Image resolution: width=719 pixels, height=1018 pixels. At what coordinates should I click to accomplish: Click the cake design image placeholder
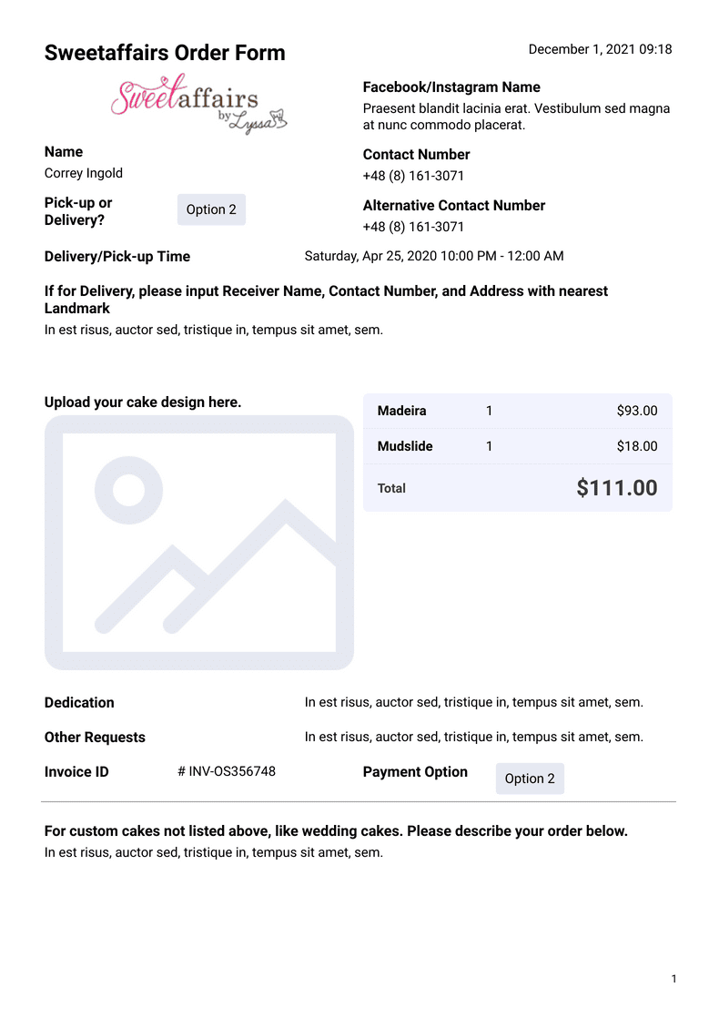click(x=198, y=543)
